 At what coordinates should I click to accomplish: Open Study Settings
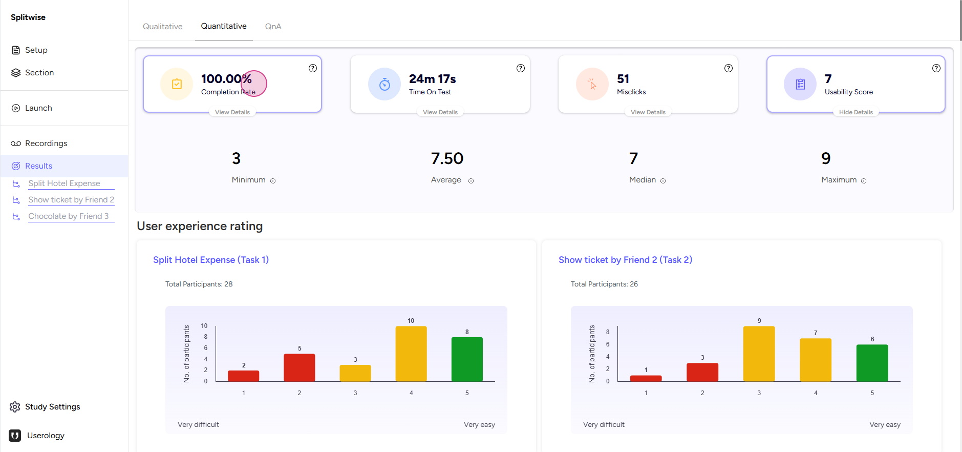point(53,407)
